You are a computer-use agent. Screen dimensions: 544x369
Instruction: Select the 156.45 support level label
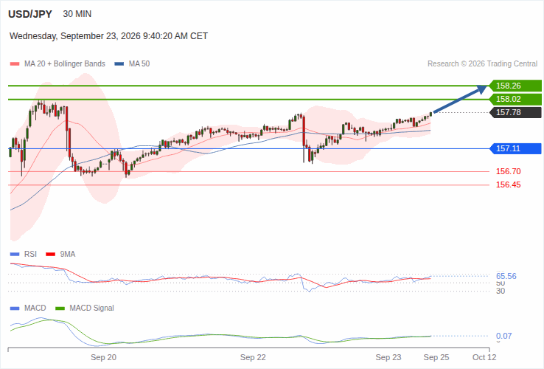(509, 184)
